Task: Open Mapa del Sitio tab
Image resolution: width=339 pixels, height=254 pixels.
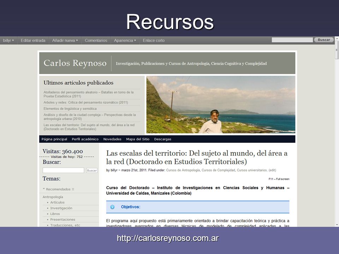Action: (x=138, y=139)
